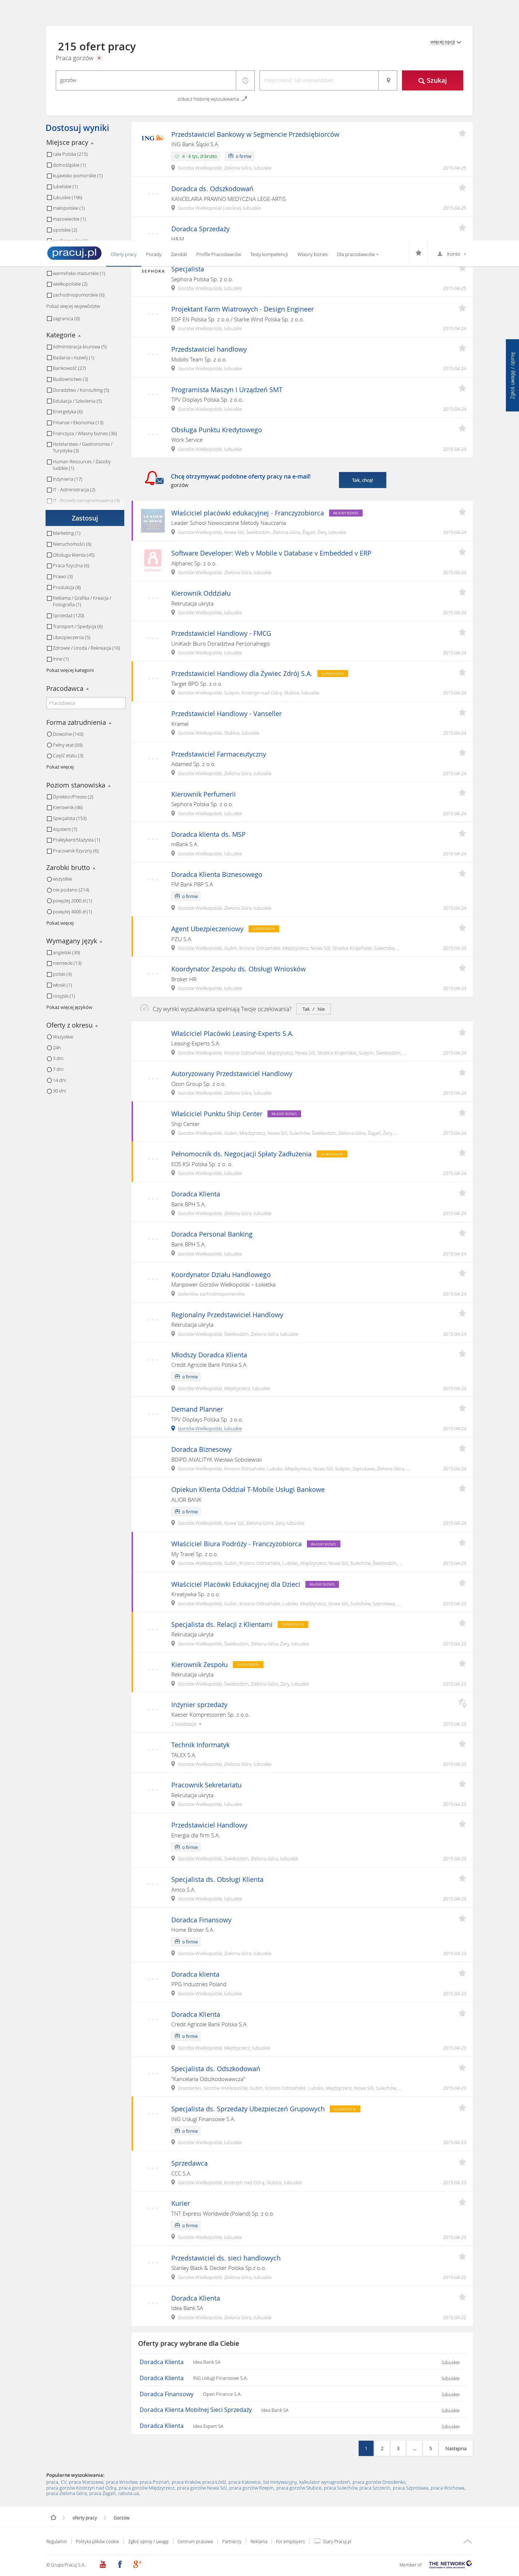This screenshot has width=519, height=2576.
Task: Go to Porady in the navigation bar
Action: click(x=153, y=254)
